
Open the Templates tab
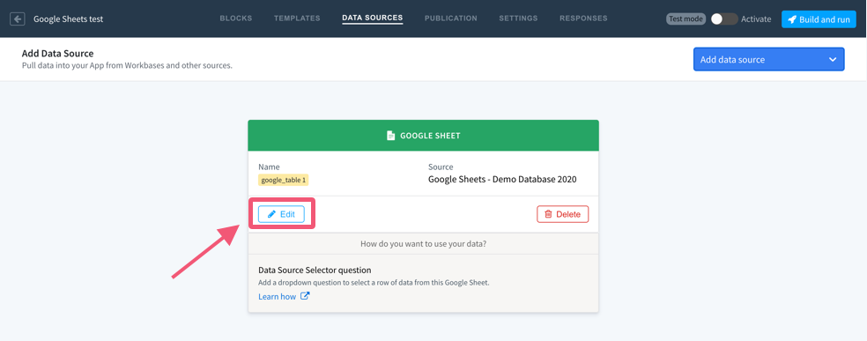pos(297,19)
